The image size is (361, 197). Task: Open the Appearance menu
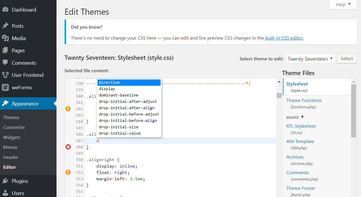coord(28,103)
